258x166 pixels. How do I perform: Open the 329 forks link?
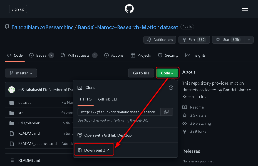(194, 132)
